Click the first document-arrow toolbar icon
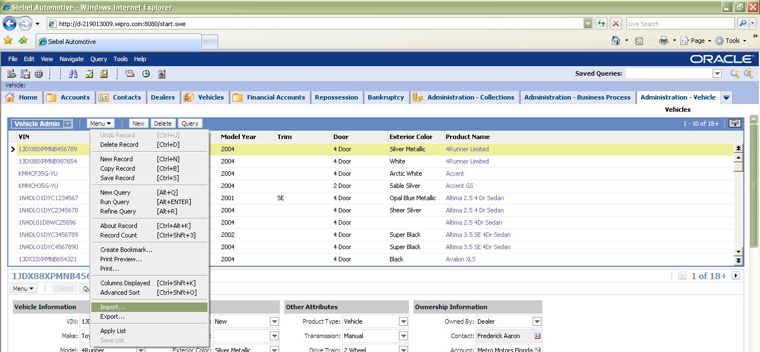760x352 pixels. [x=11, y=73]
